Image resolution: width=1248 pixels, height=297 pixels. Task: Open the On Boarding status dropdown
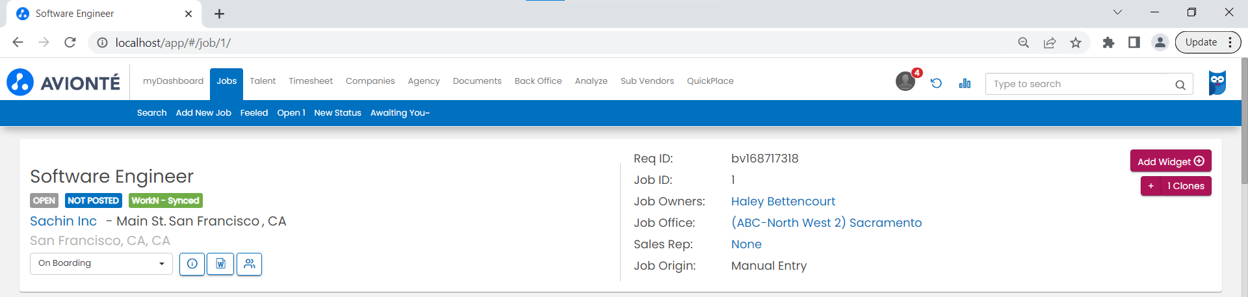coord(101,263)
